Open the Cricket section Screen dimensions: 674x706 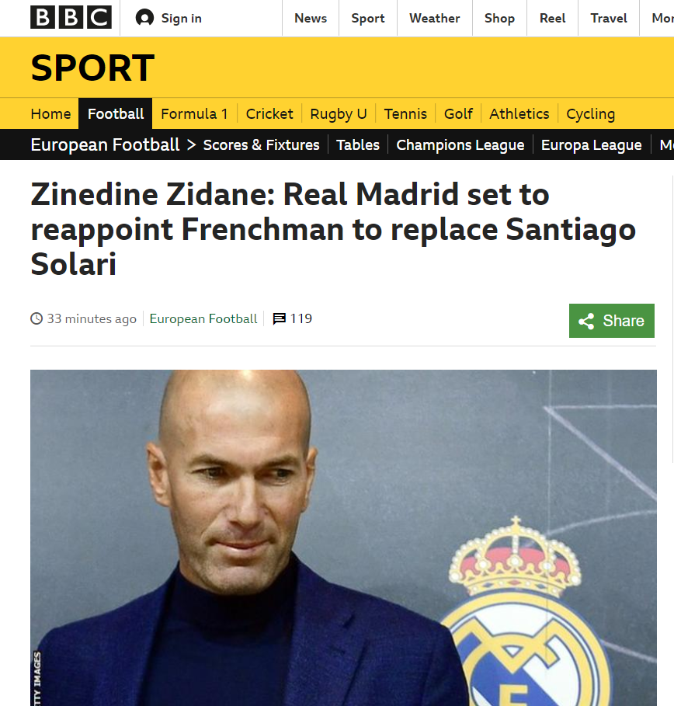pos(269,113)
